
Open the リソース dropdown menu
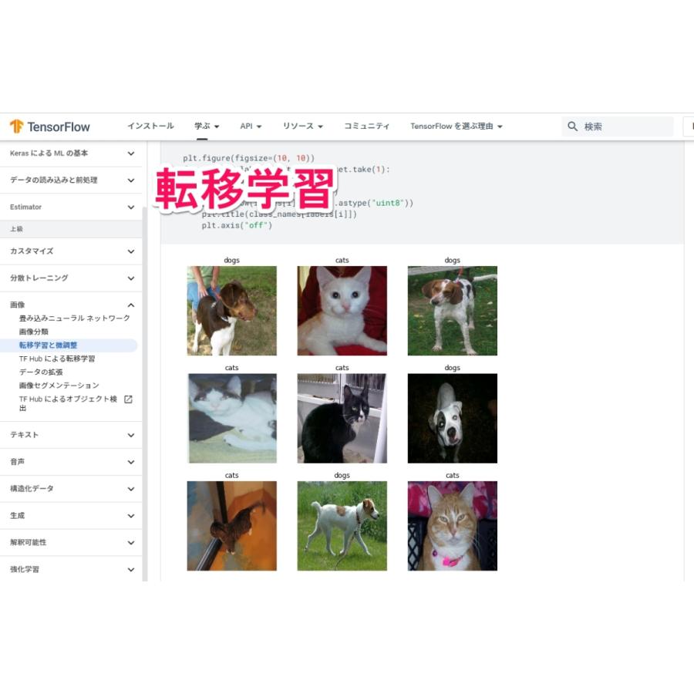[302, 126]
